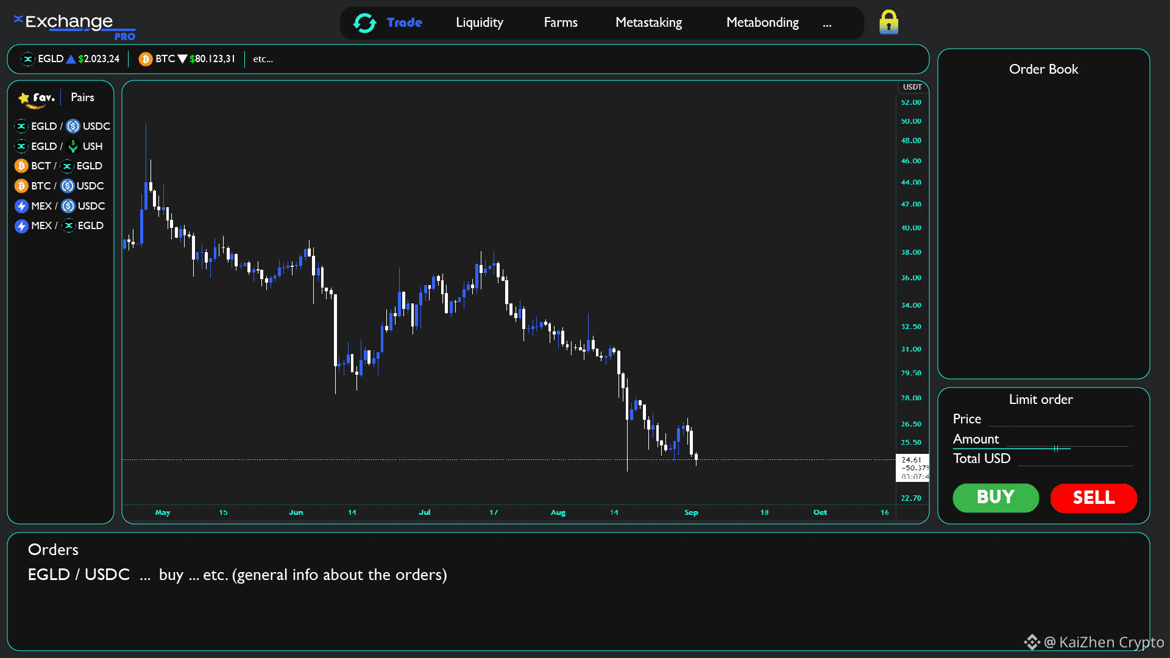Open the Liquidity menu item
The height and width of the screenshot is (658, 1170).
[479, 23]
